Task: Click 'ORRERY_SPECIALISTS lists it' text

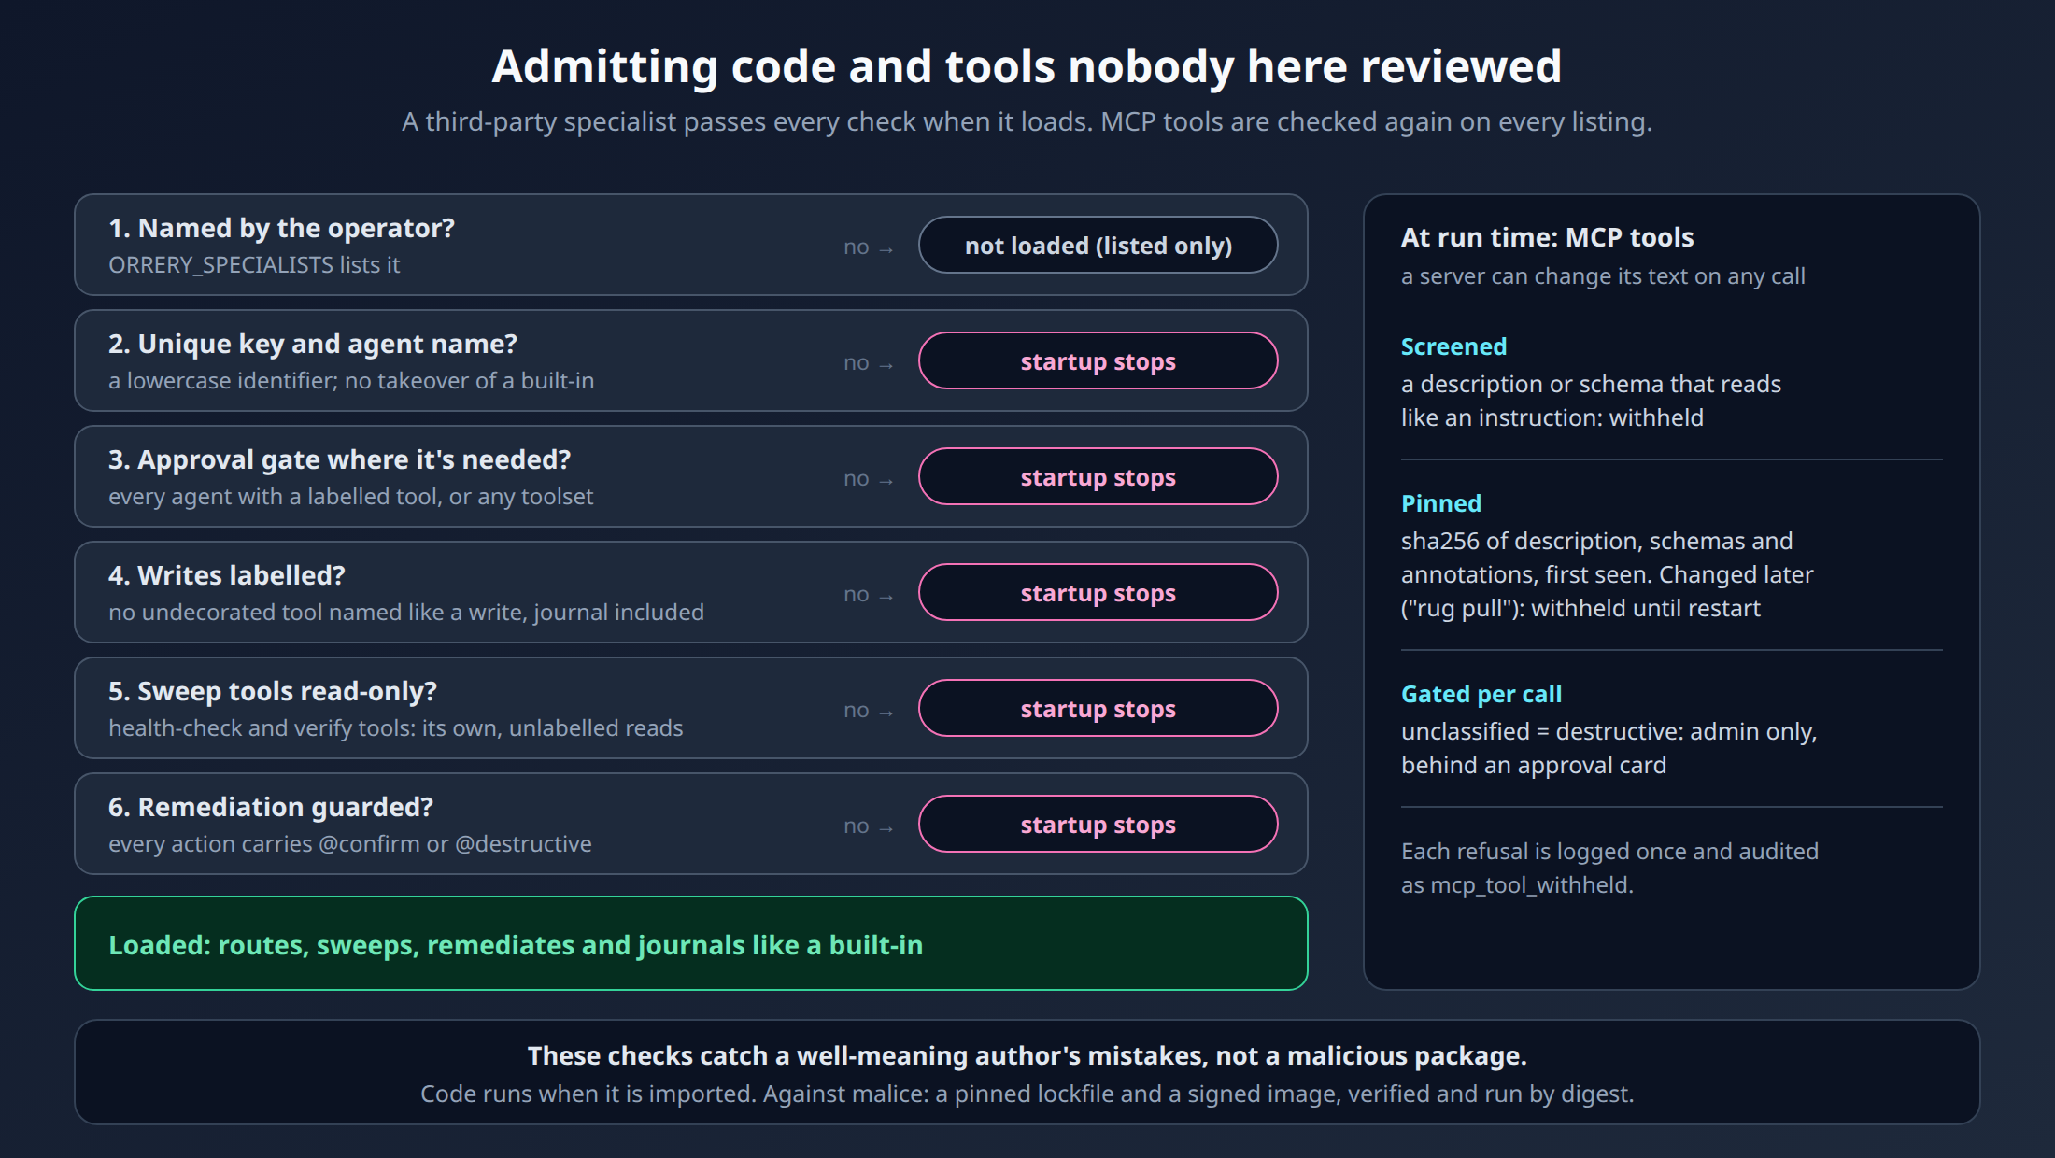Action: (254, 265)
